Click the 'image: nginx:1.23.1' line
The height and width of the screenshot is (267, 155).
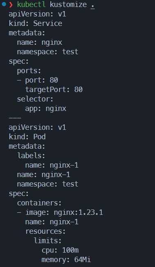(64, 212)
